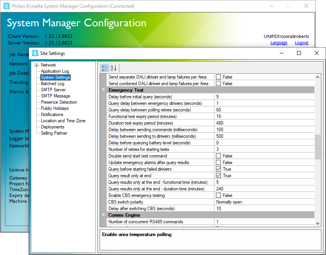Select the Categorized view icon

pyautogui.click(x=105, y=68)
